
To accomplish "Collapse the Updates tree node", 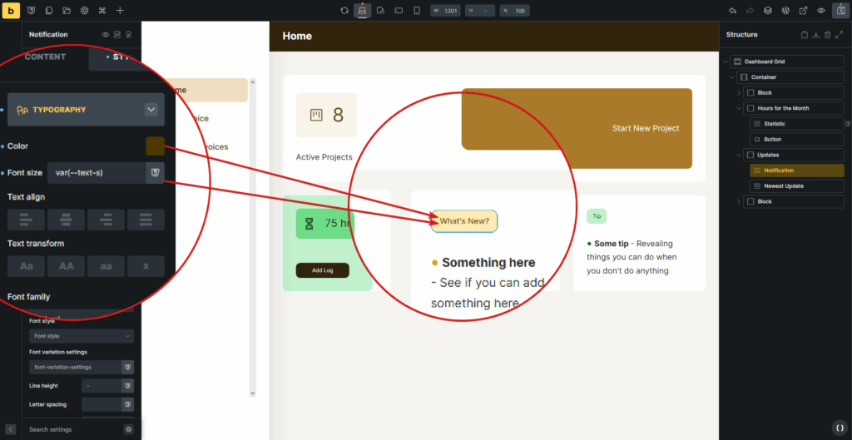I will 739,155.
